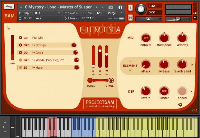Select the CLOSE mic position

pyautogui.click(x=90, y=80)
